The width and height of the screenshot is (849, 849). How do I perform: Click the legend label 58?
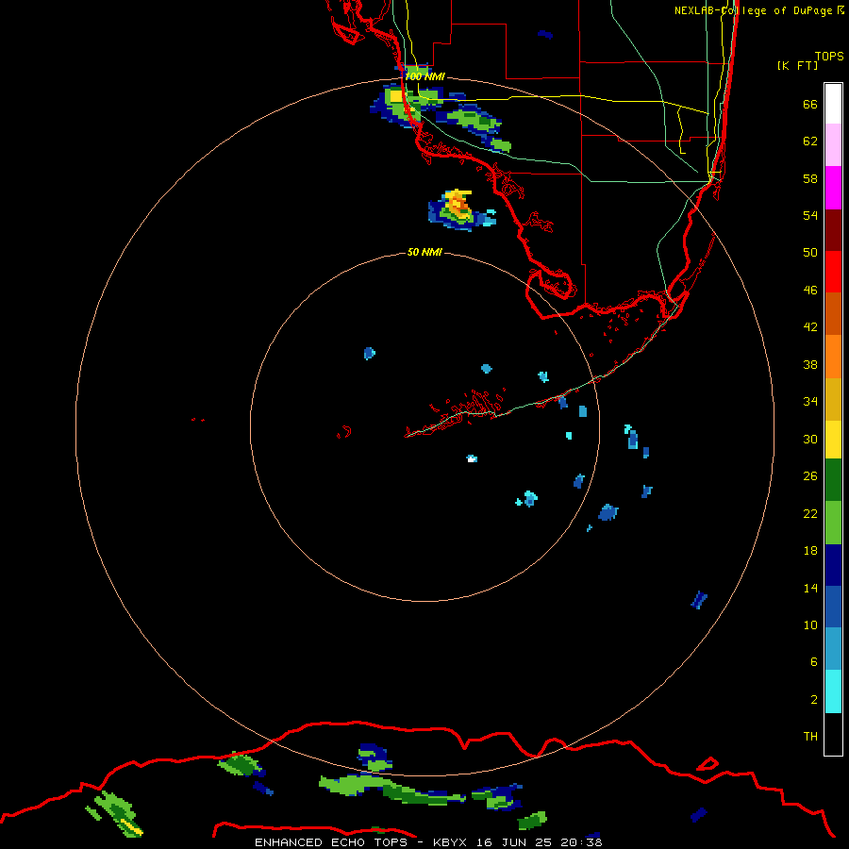(810, 178)
